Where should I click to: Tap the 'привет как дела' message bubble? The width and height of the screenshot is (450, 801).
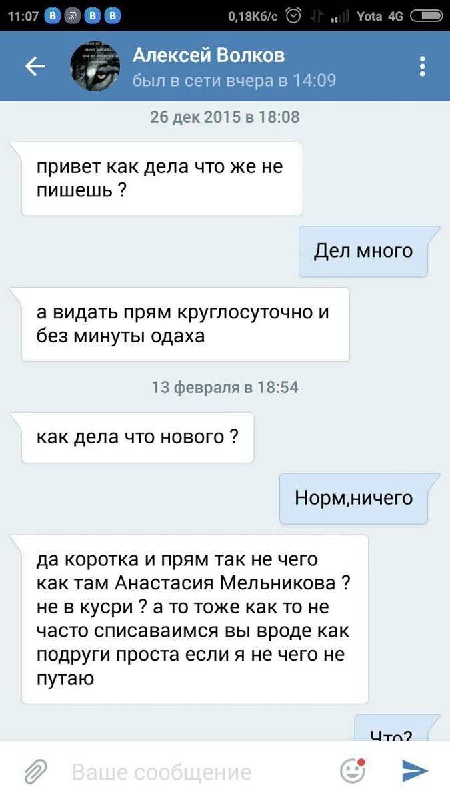click(162, 178)
